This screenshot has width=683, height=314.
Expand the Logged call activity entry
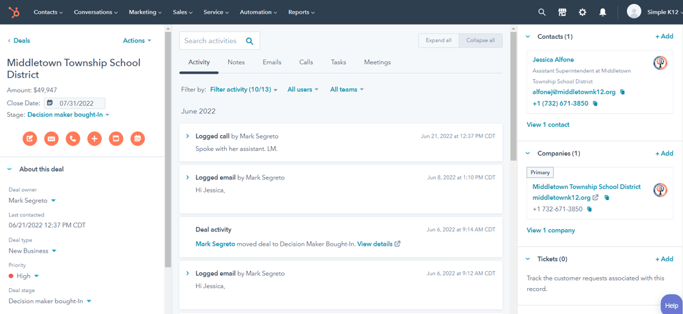pyautogui.click(x=188, y=137)
